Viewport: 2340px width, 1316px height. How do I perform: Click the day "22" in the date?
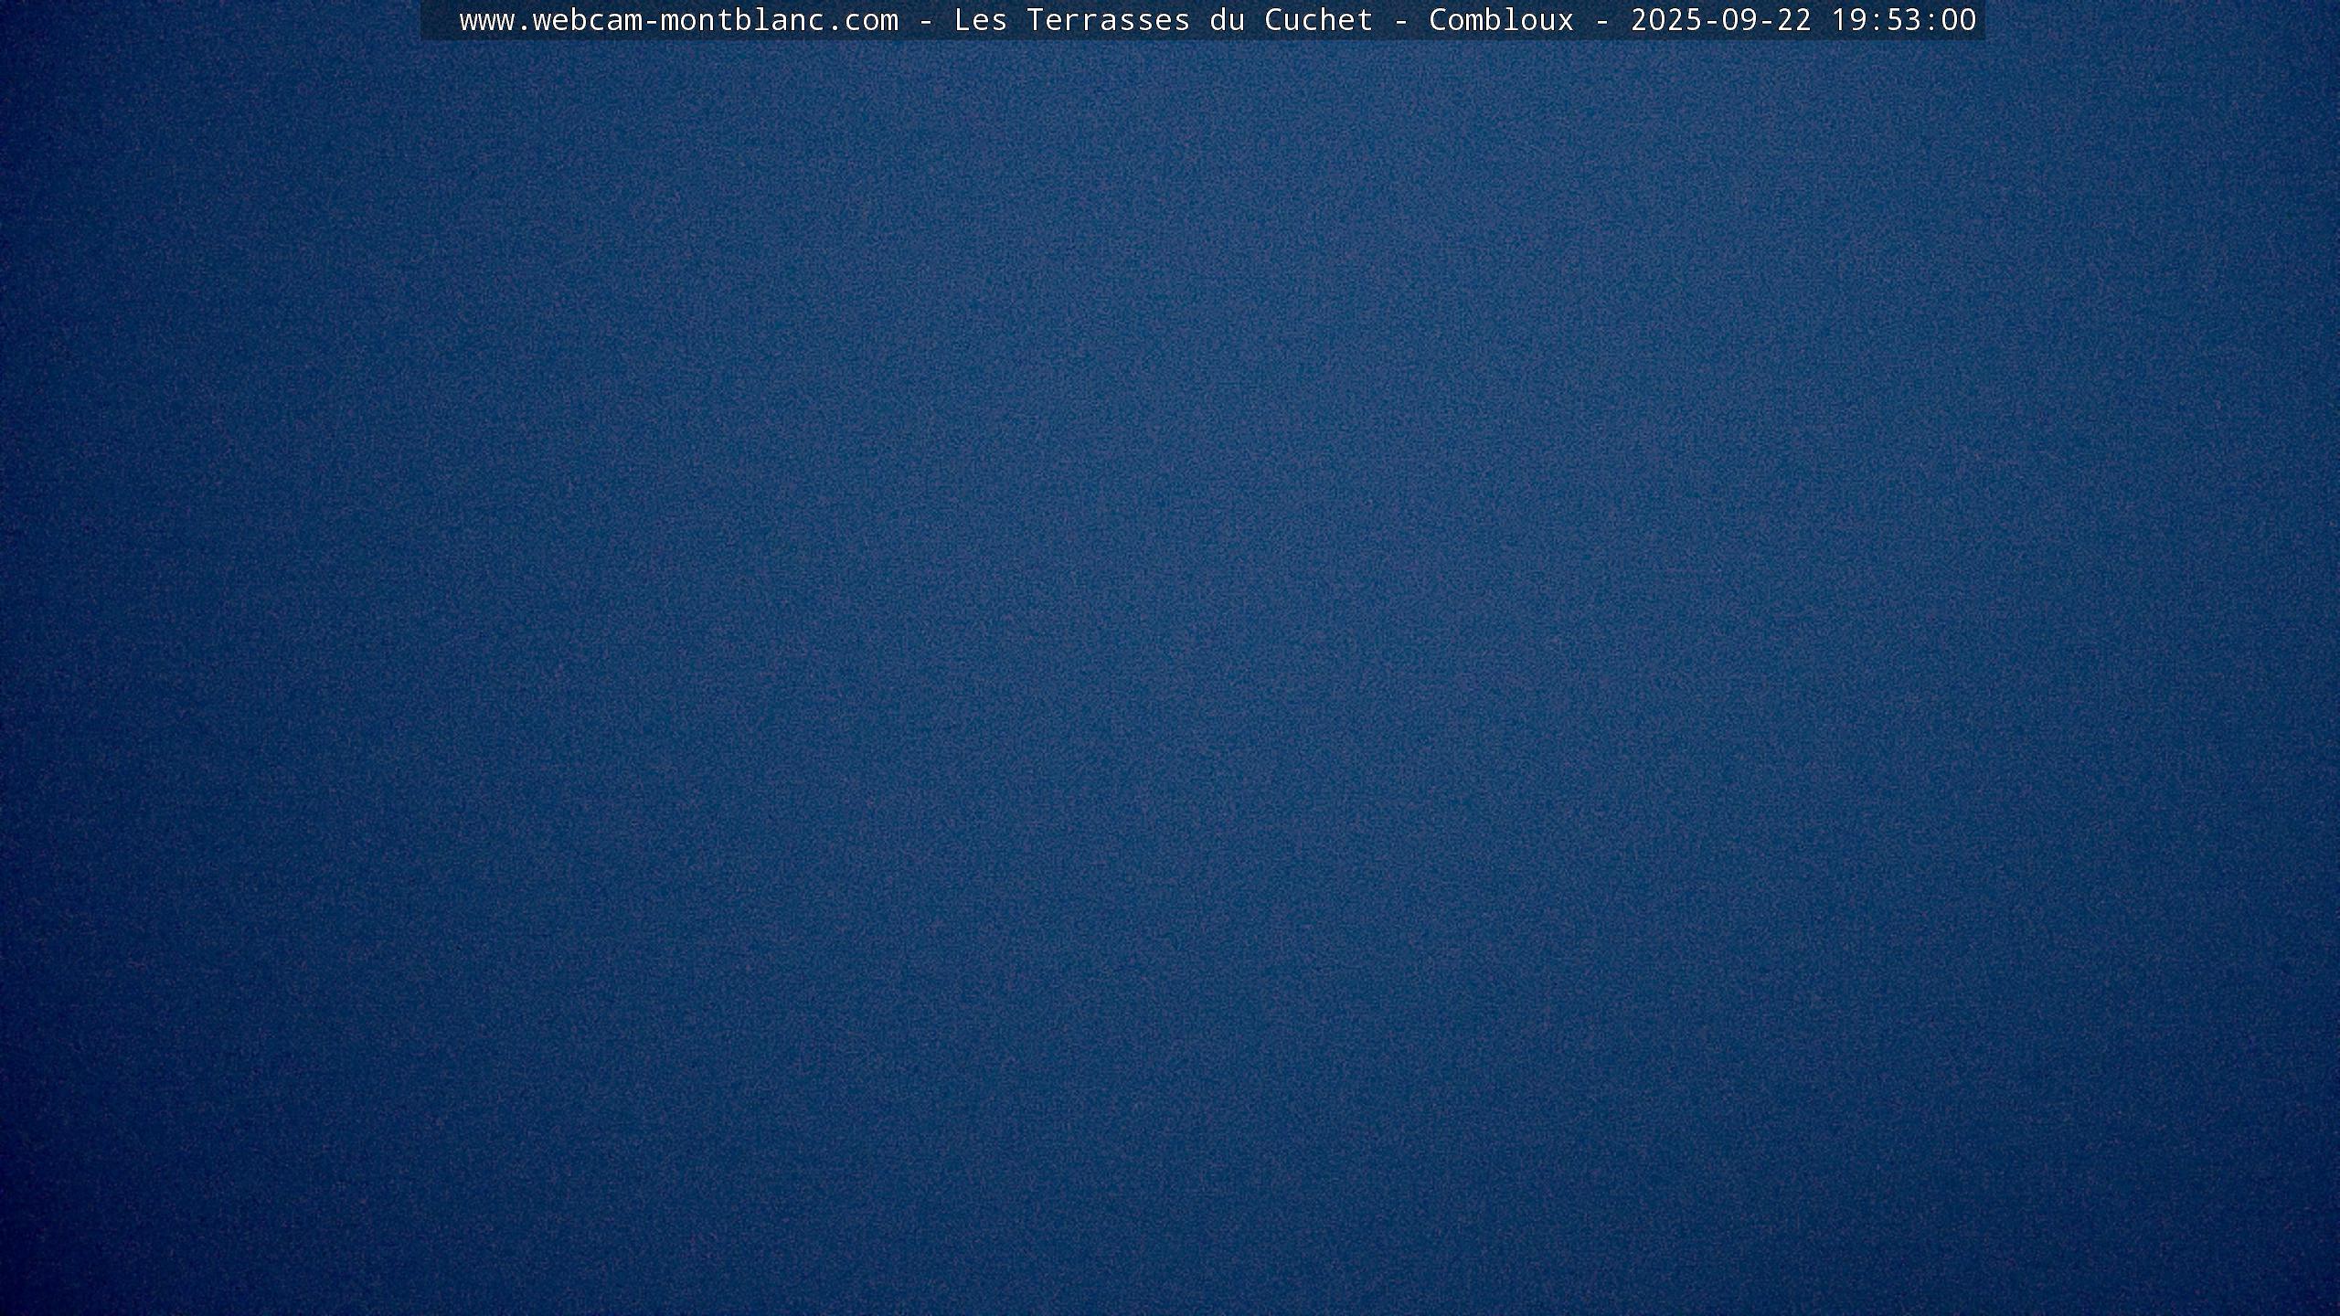click(x=1794, y=20)
